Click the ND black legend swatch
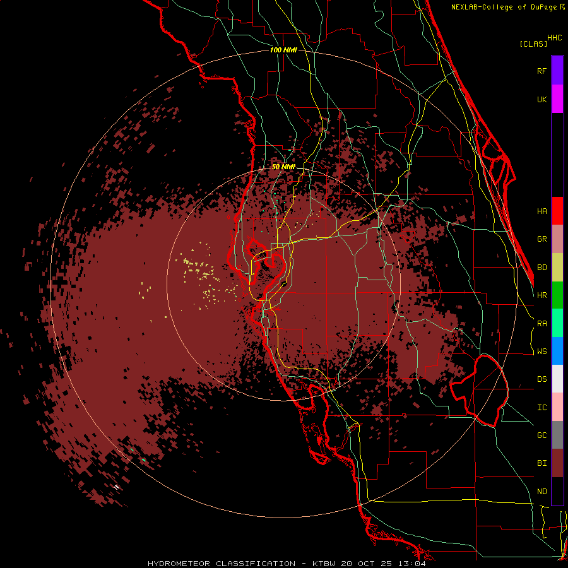Screen dimensions: 568x568 (557, 491)
